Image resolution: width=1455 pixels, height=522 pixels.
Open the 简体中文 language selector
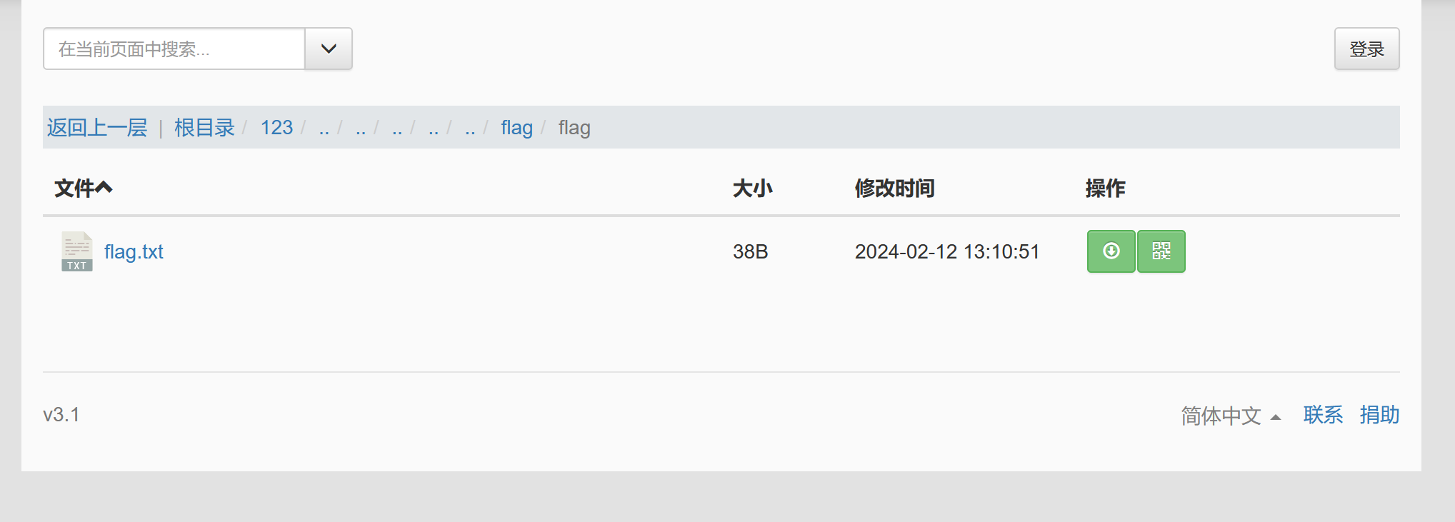(x=1231, y=416)
